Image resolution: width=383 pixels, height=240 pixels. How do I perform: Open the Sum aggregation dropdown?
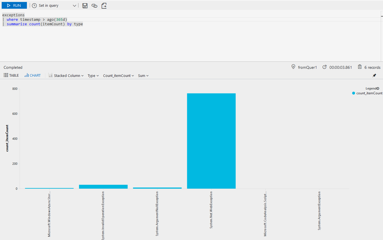143,76
